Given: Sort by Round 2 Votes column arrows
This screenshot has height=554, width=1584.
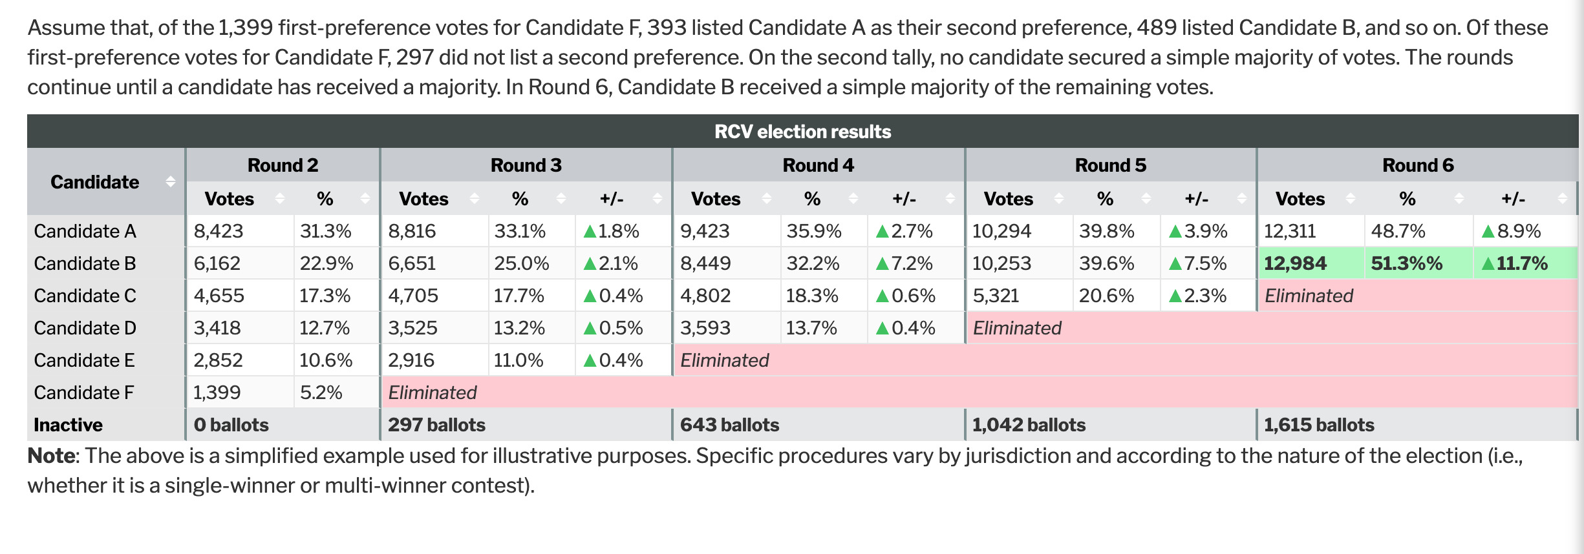Looking at the screenshot, I should coord(280,198).
